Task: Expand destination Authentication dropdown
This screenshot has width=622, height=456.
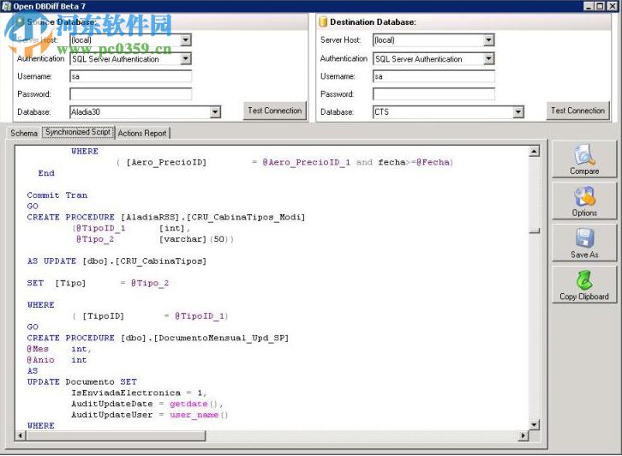Action: (x=488, y=59)
